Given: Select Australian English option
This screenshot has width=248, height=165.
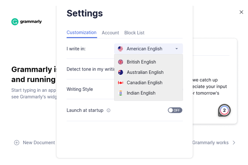Looking at the screenshot, I should [148, 72].
